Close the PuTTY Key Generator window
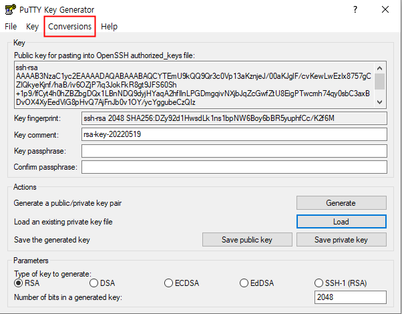Viewport: 402px width, 314px height. (385, 9)
